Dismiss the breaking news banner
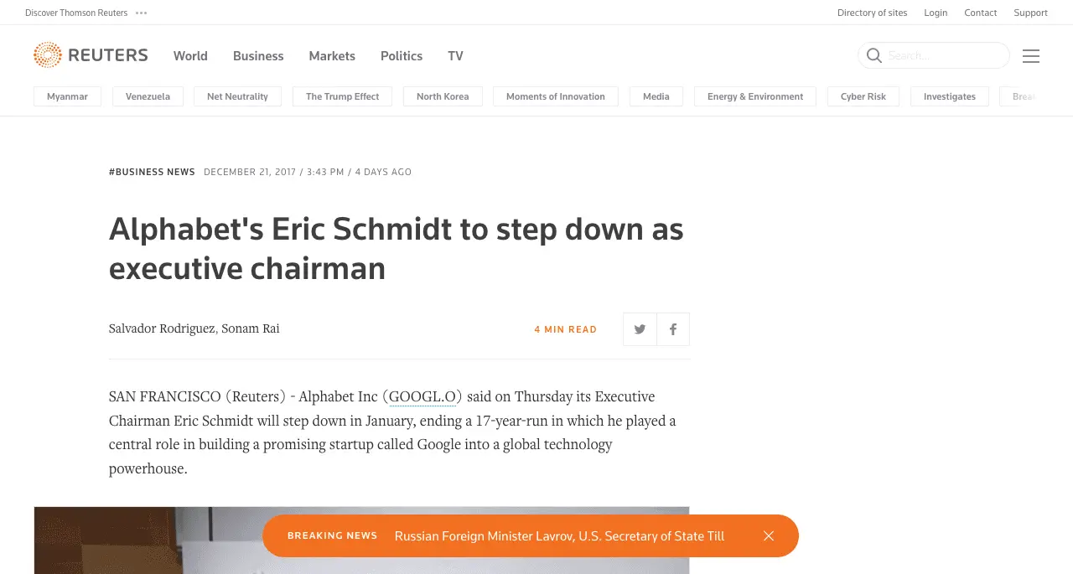This screenshot has width=1073, height=574. tap(769, 536)
